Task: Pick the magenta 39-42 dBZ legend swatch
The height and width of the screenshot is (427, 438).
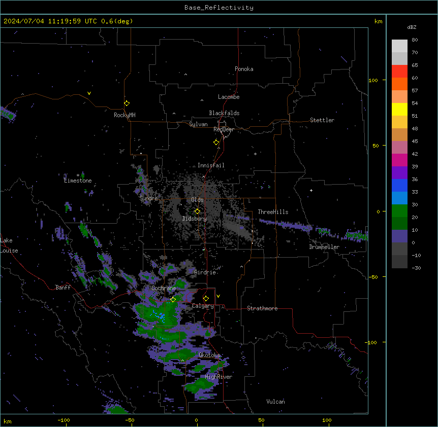Action: (x=399, y=160)
